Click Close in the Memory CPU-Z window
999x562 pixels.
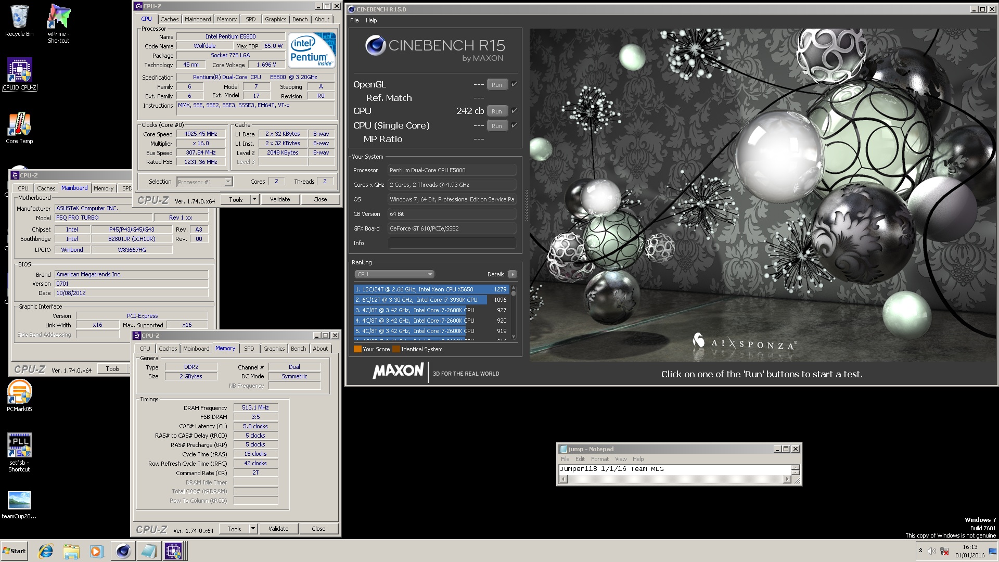(x=318, y=529)
